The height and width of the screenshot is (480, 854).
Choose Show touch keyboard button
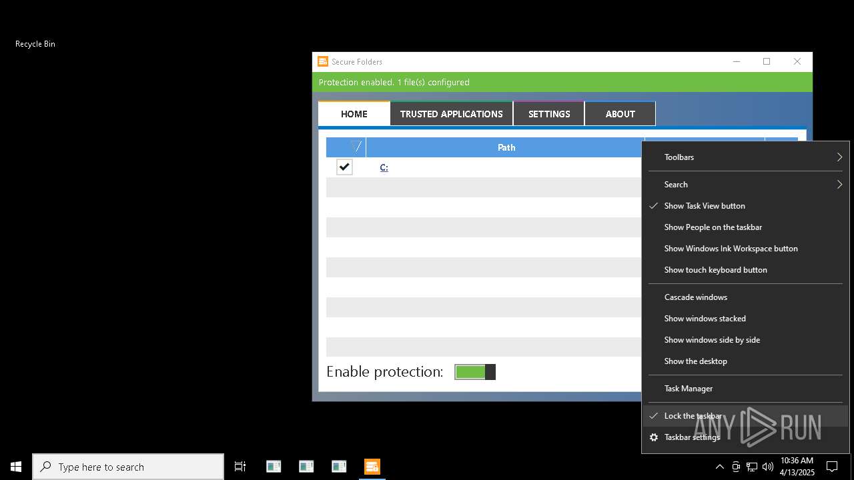tap(745, 270)
